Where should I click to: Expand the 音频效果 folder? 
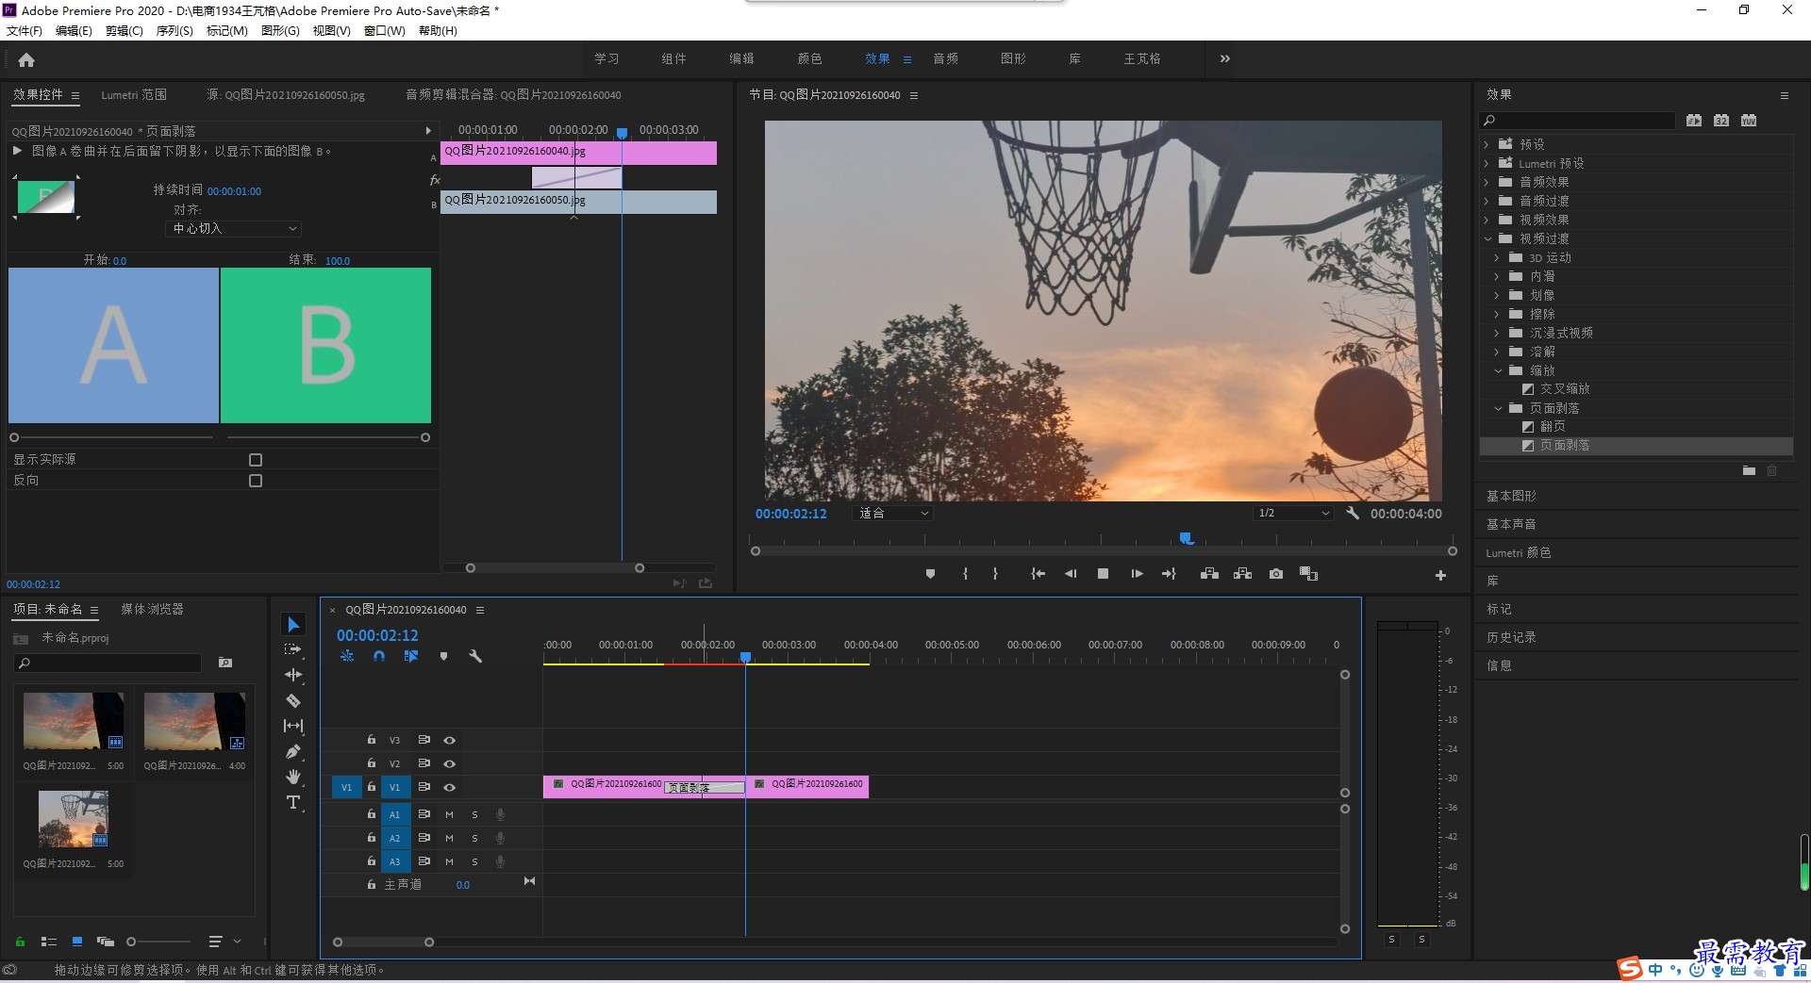1487,183
